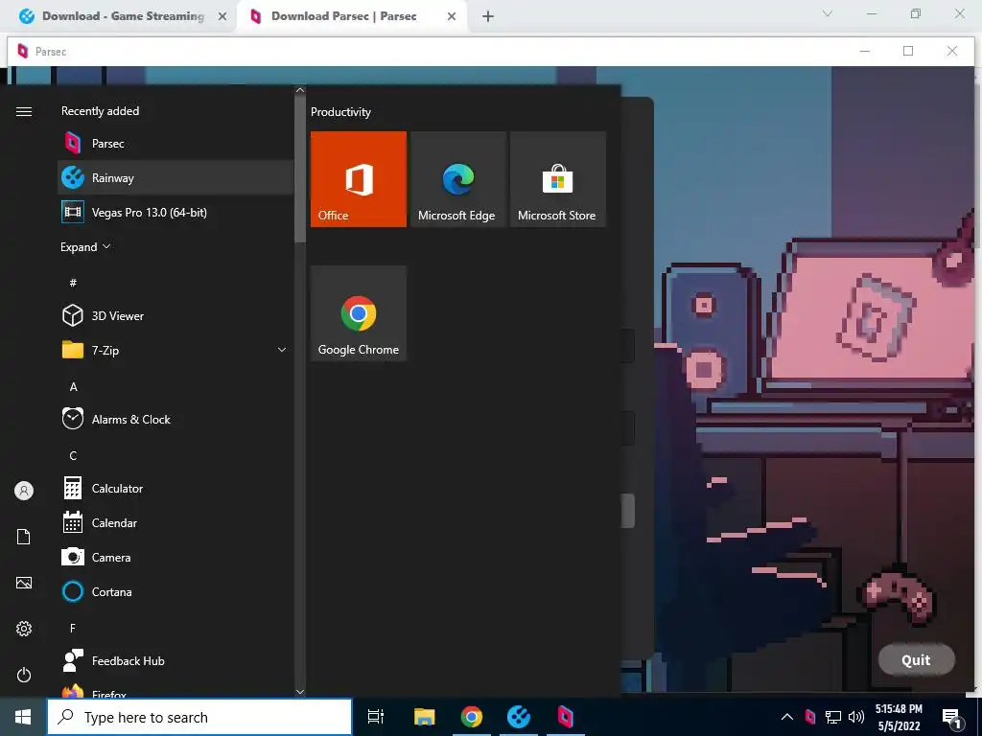Launch the Google Chrome tile
The width and height of the screenshot is (982, 736).
(x=359, y=313)
